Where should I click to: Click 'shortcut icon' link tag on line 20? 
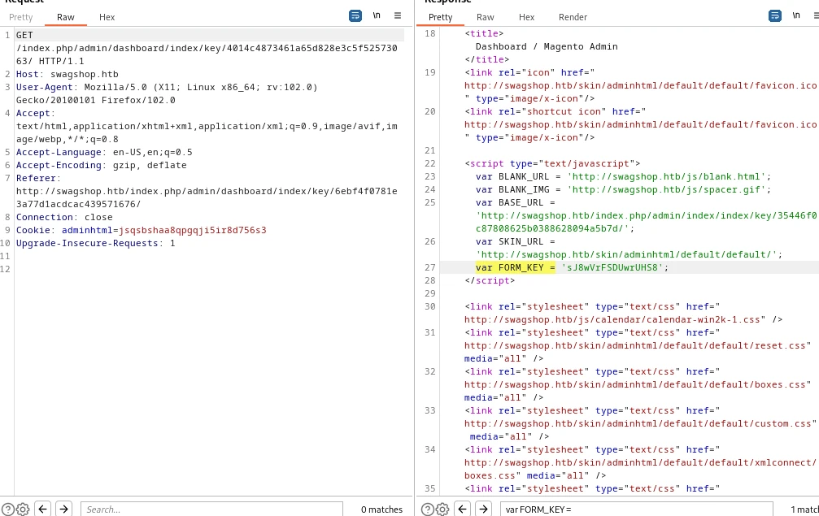tap(555, 111)
